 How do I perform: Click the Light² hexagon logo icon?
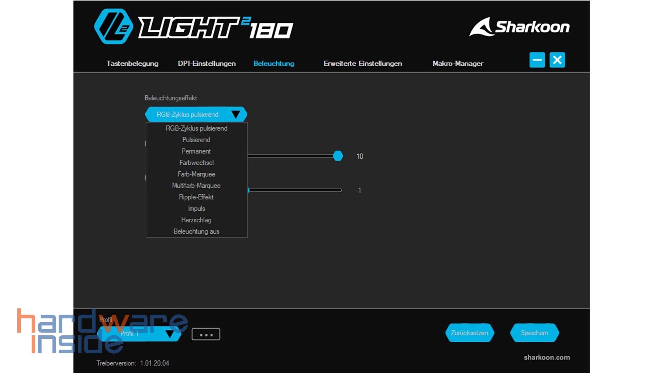[x=113, y=27]
